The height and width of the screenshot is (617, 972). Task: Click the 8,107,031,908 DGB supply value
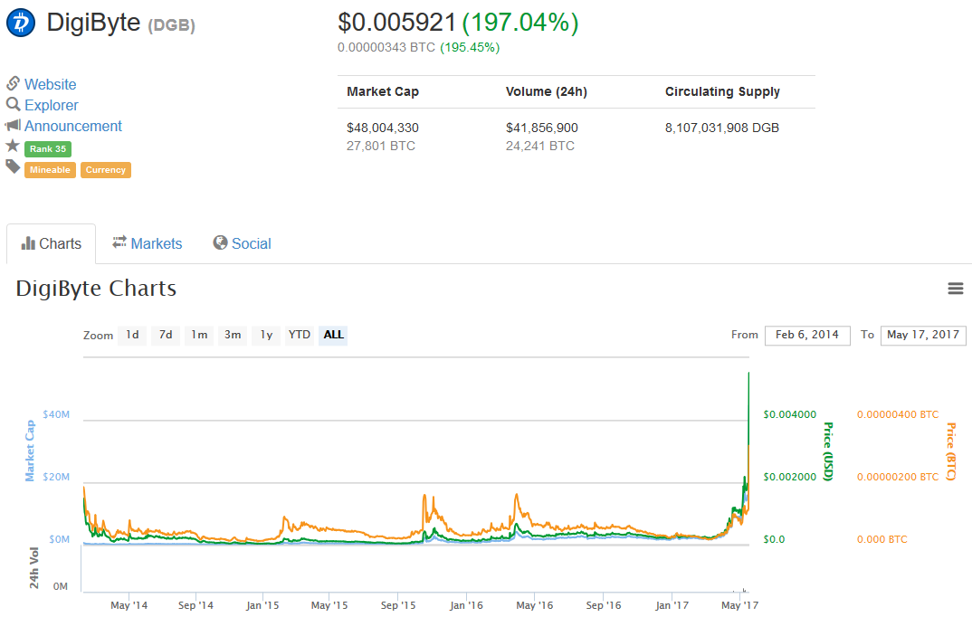722,128
